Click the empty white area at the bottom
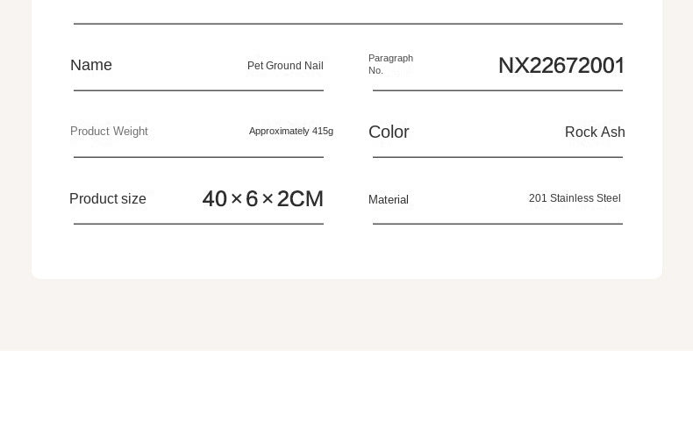Viewport: 693px width, 444px height. (346, 397)
